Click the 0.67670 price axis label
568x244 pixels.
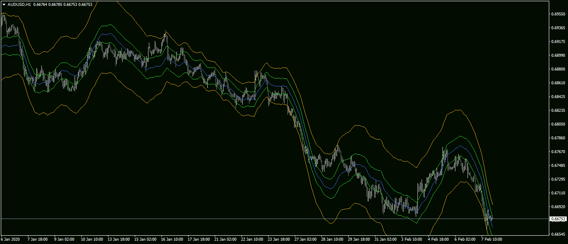tap(558, 151)
